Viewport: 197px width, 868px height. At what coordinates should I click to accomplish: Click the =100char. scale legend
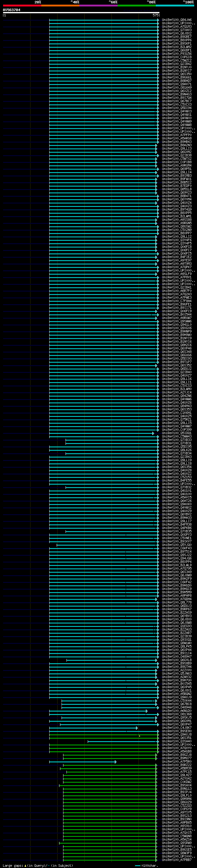point(146,866)
